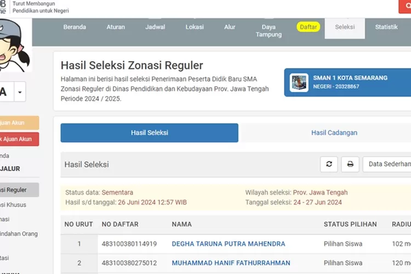Click registration number 483100380114919

point(129,244)
